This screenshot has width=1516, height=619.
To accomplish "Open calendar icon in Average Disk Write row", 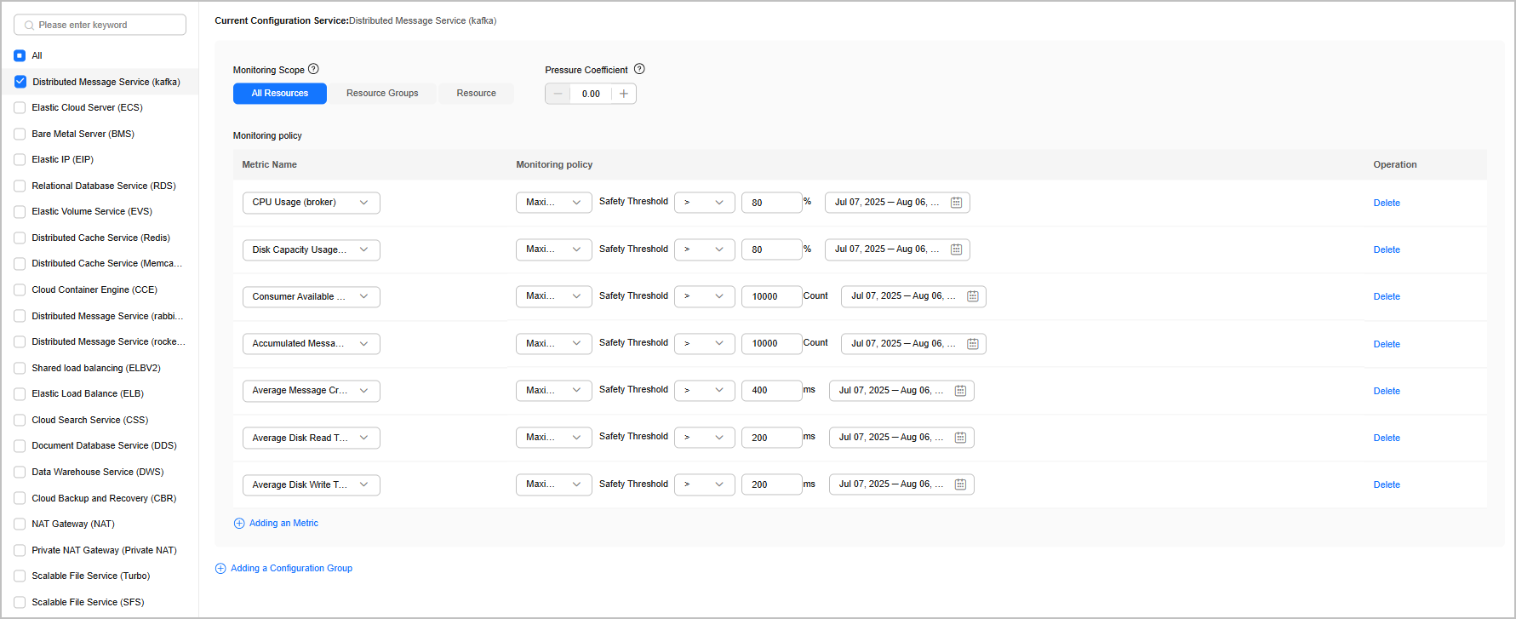I will [x=960, y=484].
